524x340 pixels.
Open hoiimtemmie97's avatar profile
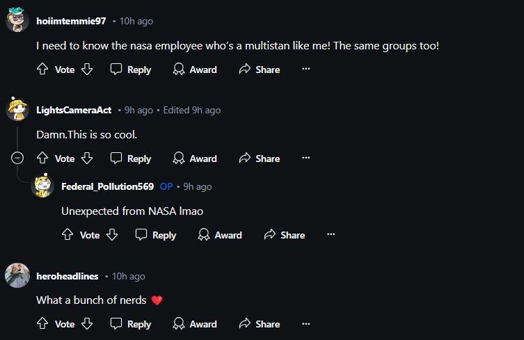pos(17,21)
